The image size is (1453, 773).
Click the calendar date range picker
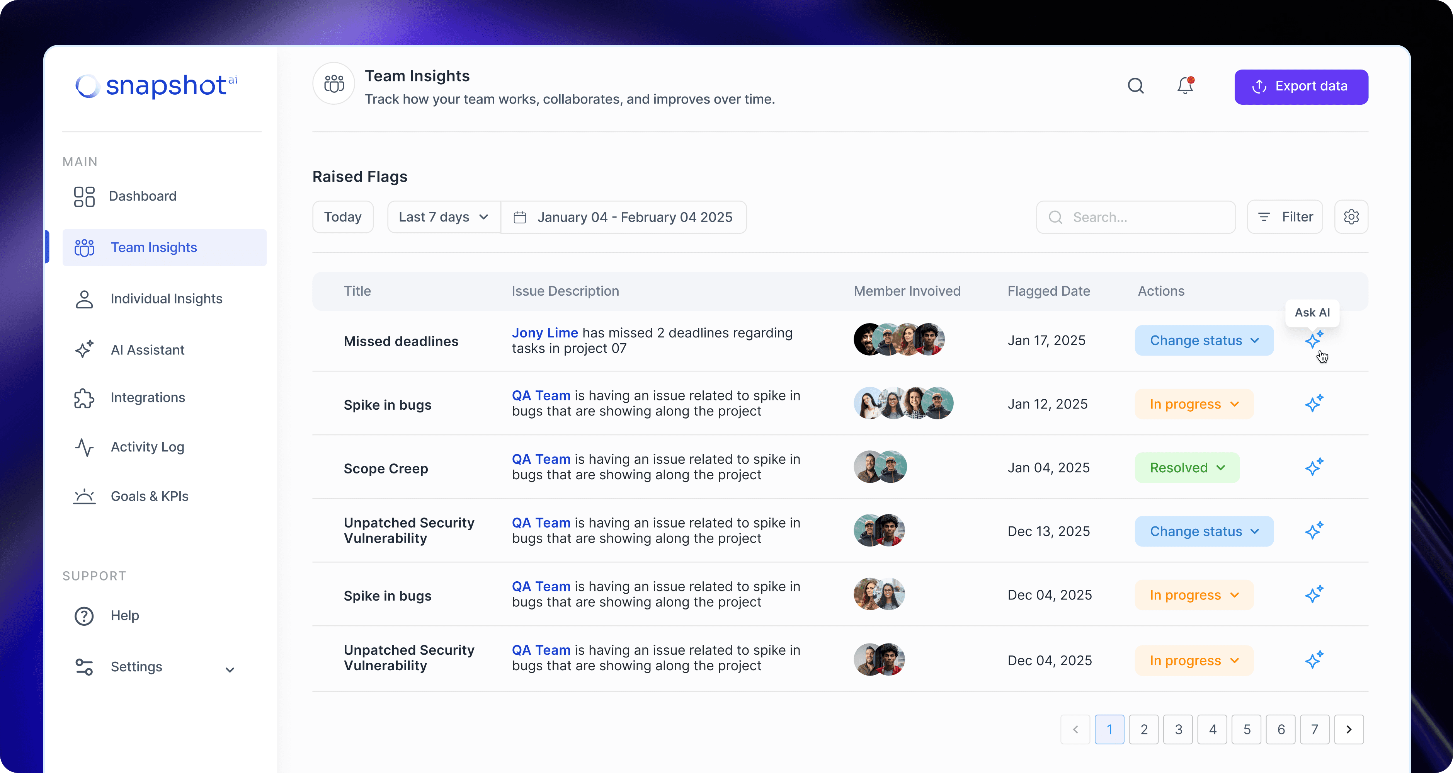click(x=623, y=217)
